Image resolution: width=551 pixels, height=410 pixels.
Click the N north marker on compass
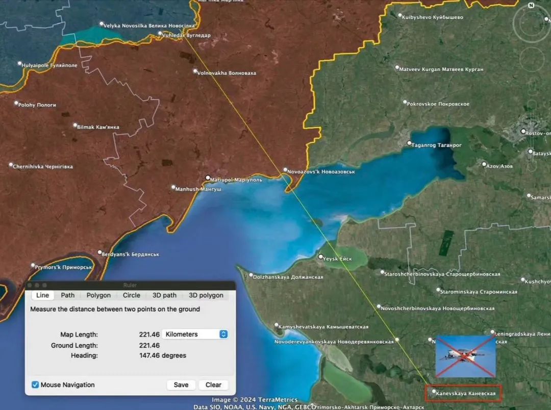(531, 6)
